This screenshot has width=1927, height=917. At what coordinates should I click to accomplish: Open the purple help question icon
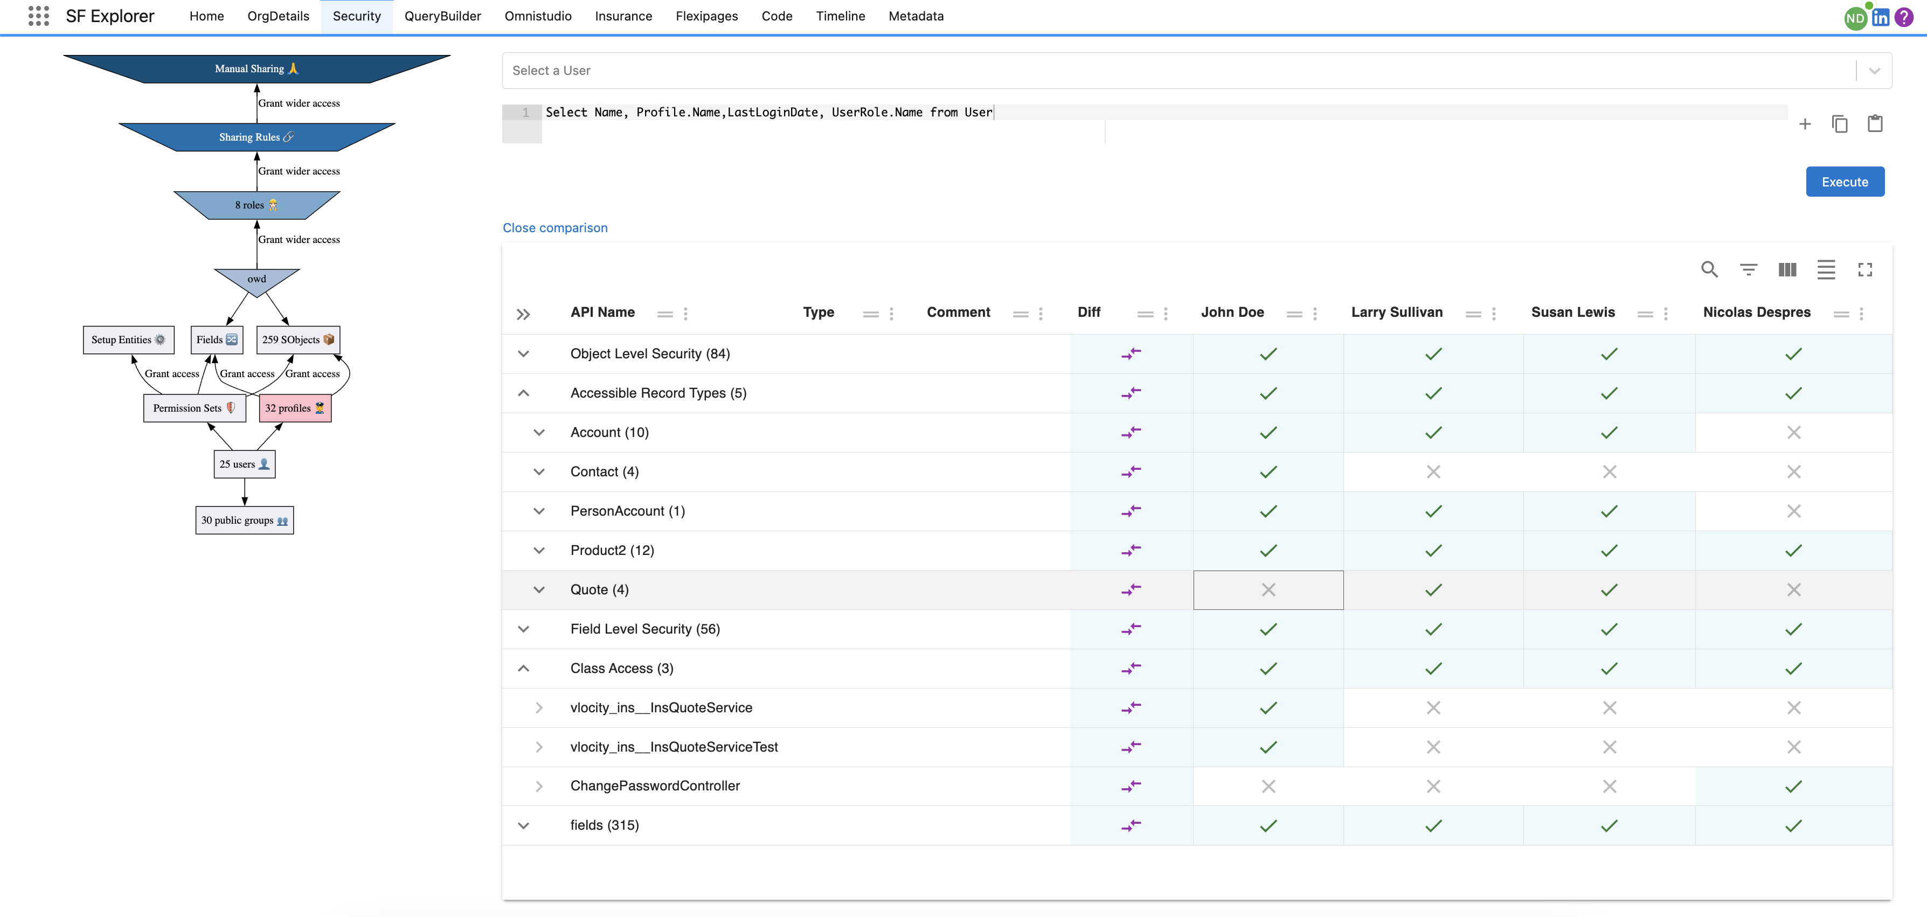point(1904,17)
